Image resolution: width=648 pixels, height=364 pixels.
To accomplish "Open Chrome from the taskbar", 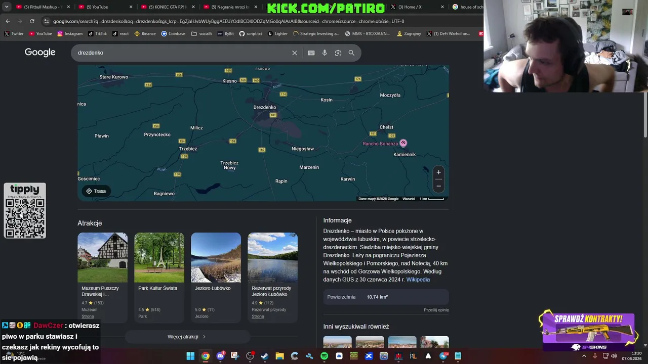I will point(205,356).
